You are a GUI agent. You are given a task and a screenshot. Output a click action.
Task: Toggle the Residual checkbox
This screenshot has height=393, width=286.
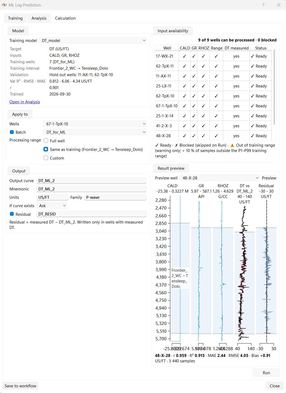12,214
